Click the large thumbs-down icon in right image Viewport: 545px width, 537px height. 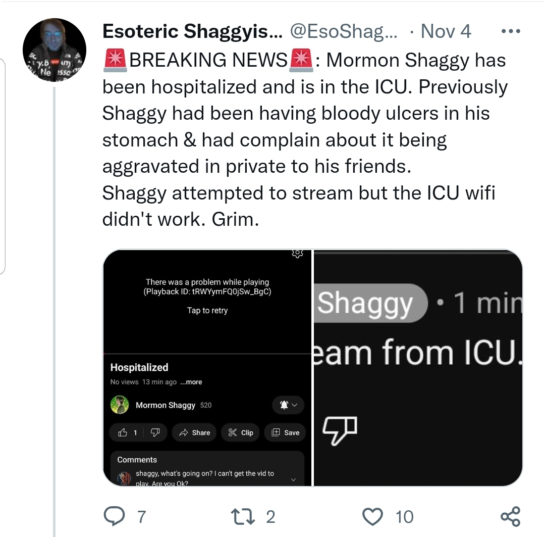coord(339,430)
